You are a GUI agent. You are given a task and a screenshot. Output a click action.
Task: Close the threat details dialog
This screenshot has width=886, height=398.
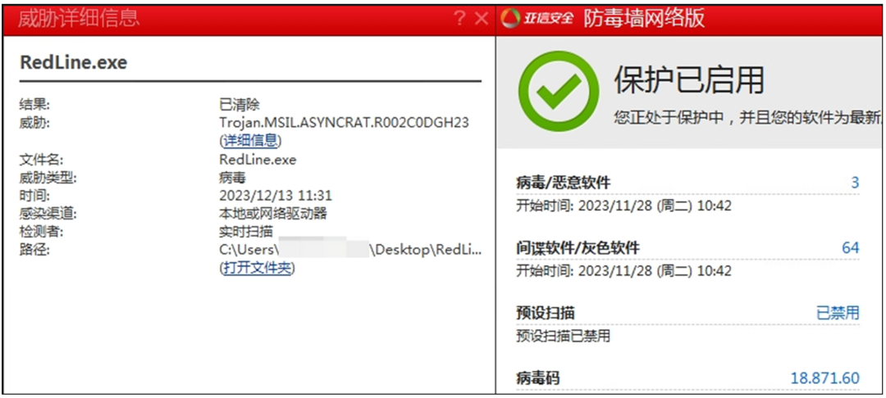click(x=482, y=19)
